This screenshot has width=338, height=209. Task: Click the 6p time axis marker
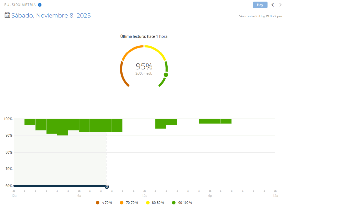coord(210,191)
